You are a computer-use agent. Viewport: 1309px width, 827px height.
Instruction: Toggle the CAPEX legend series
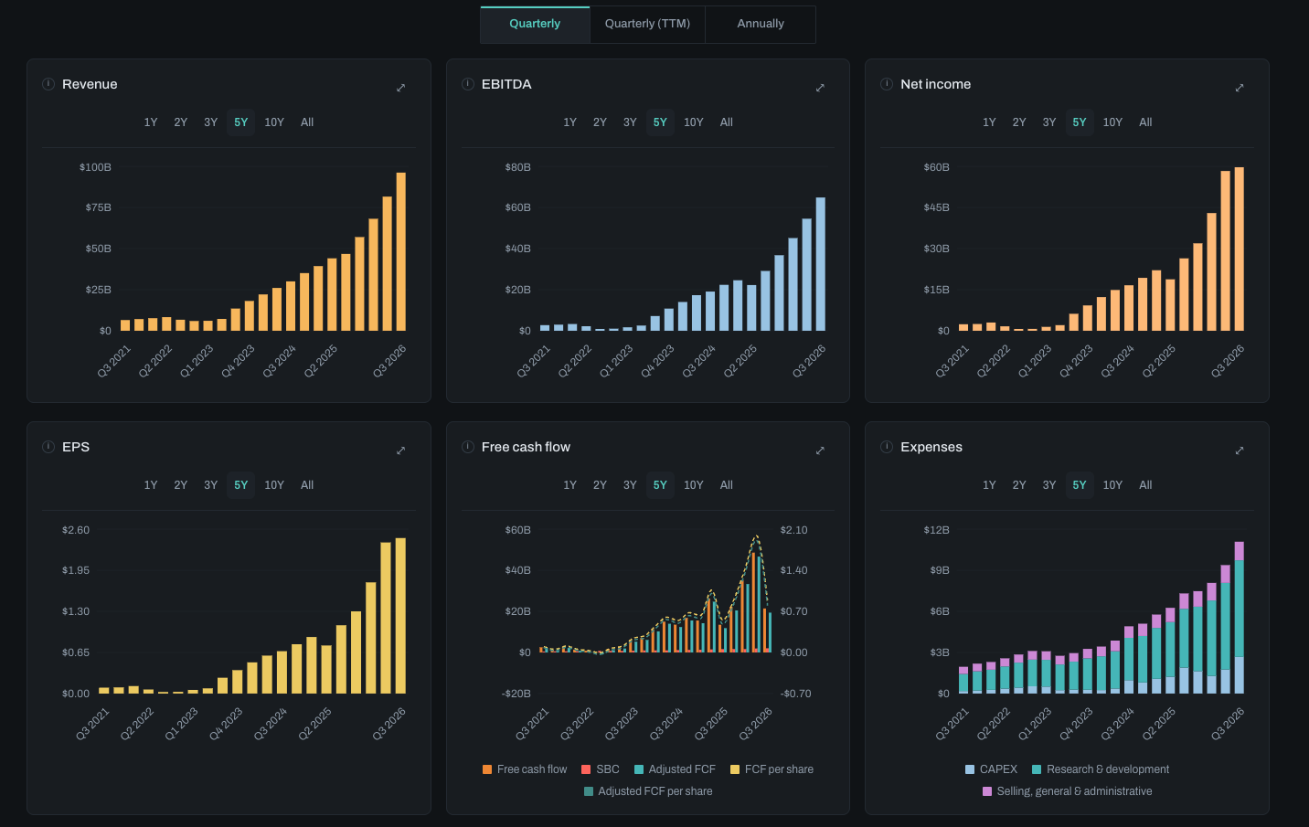[991, 769]
